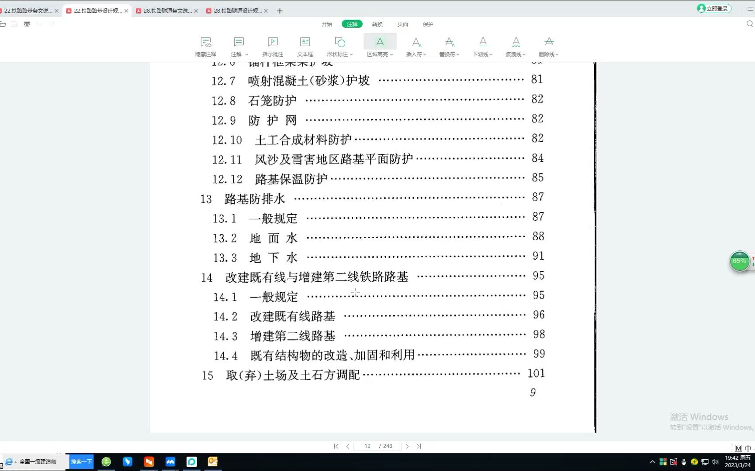
Task: Click TOC entry 12.12 路基保温防护
Action: pos(378,178)
